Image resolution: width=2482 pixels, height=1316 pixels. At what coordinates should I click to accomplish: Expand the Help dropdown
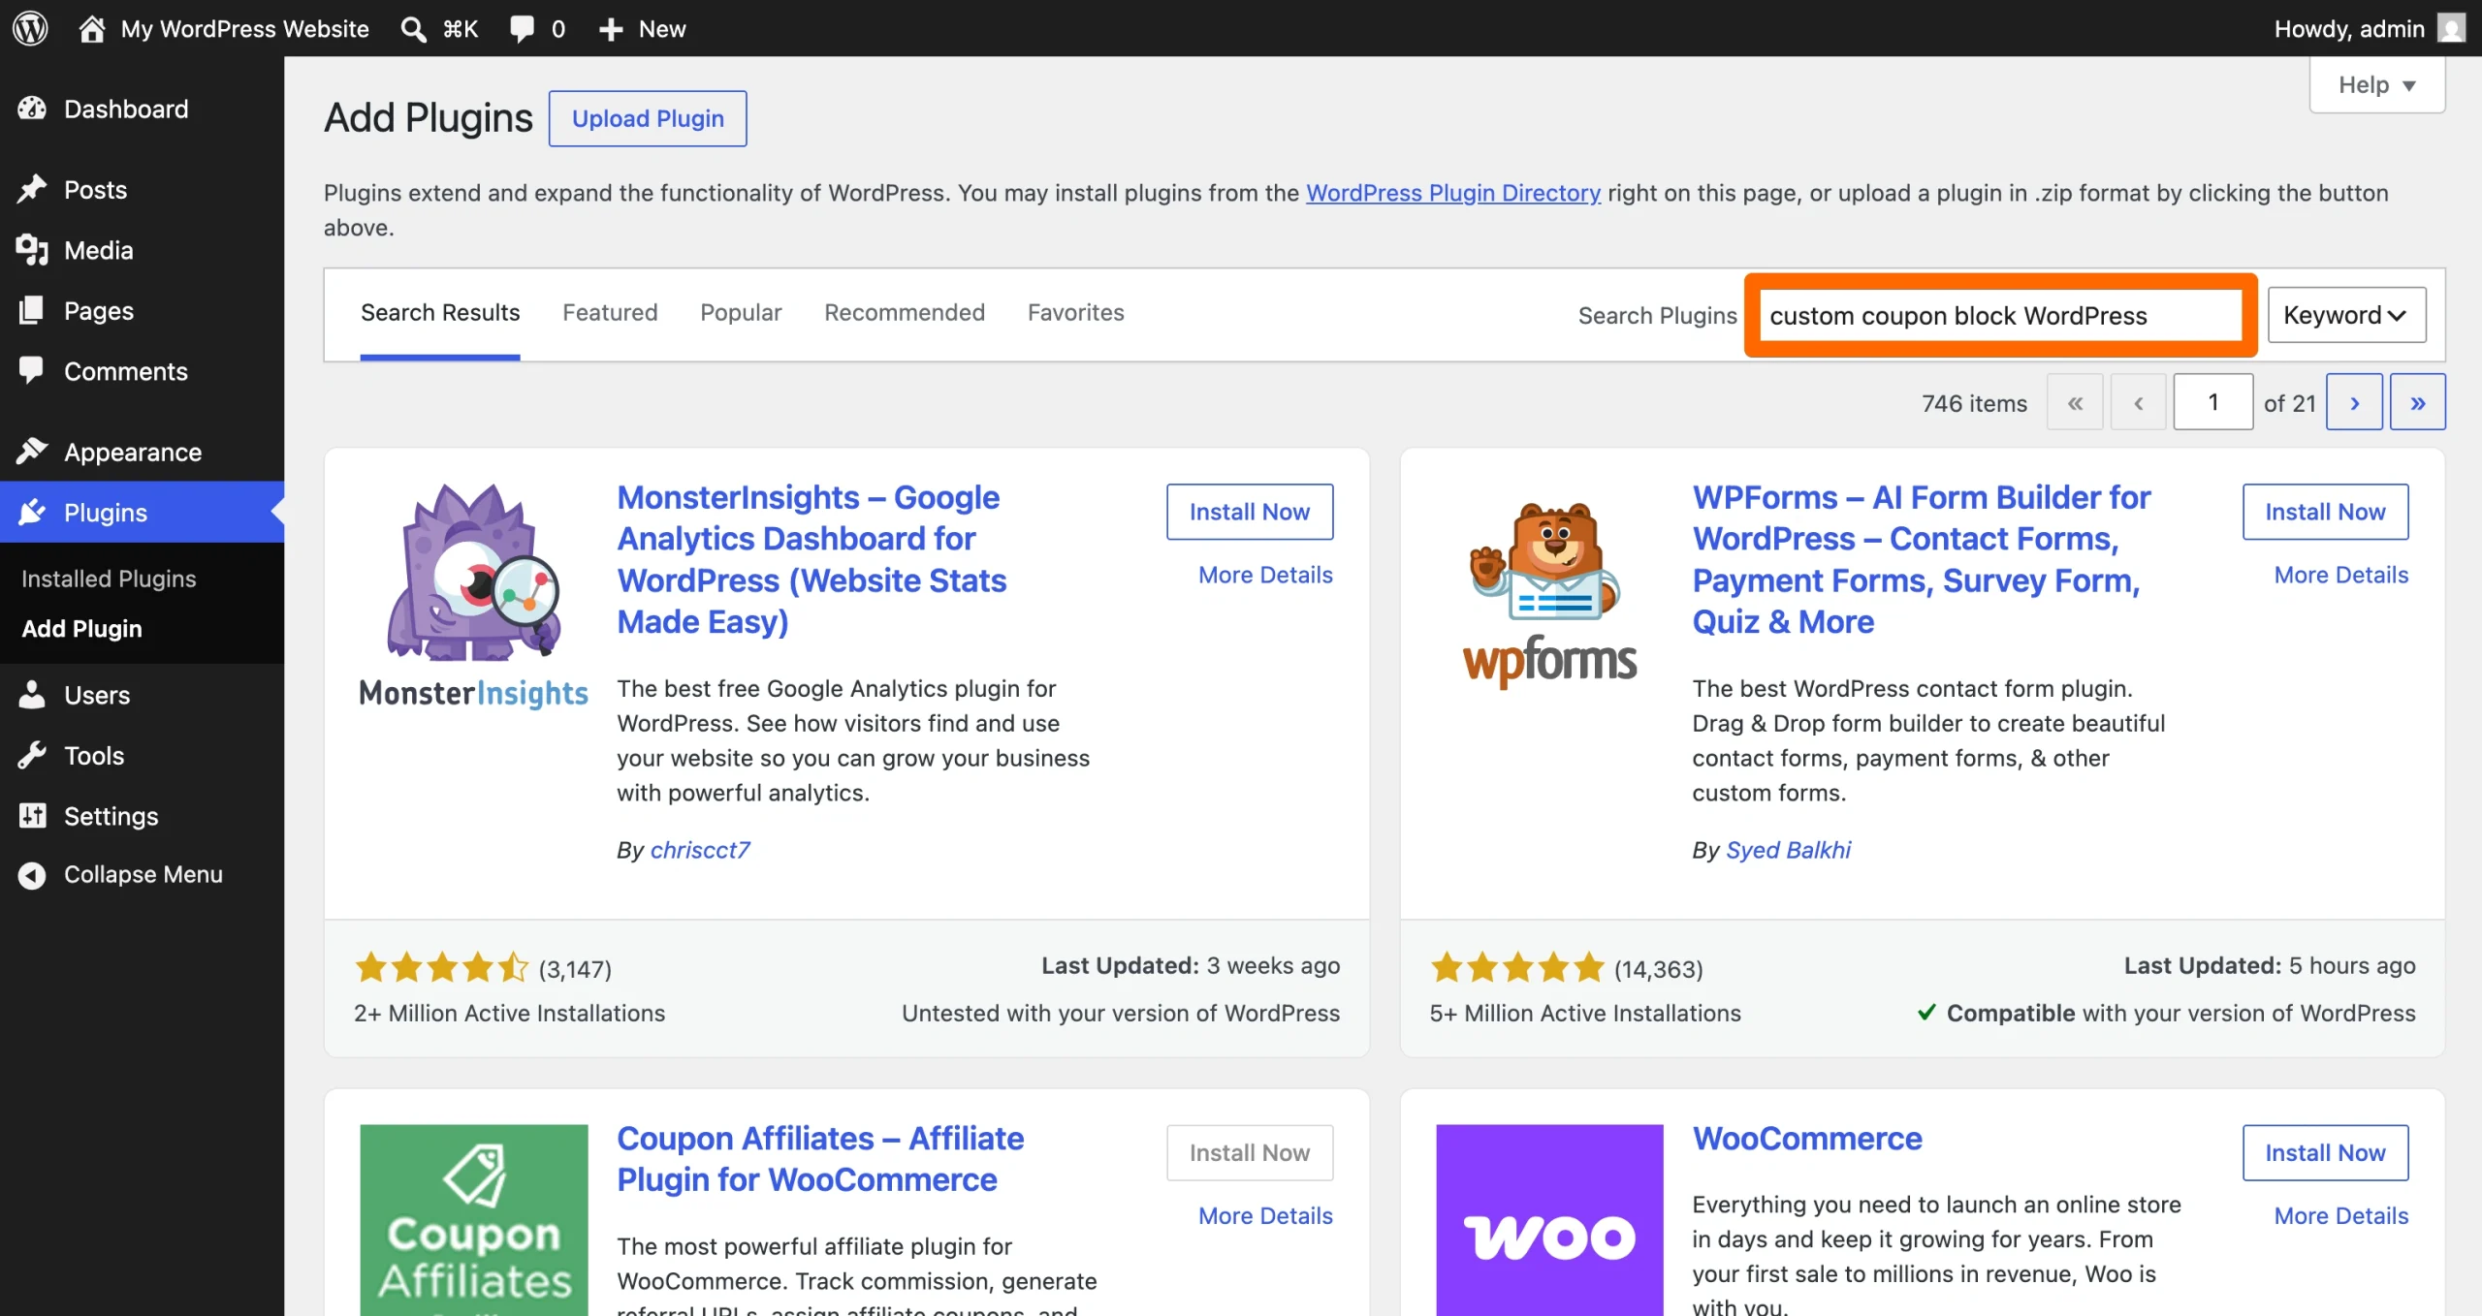click(2377, 85)
